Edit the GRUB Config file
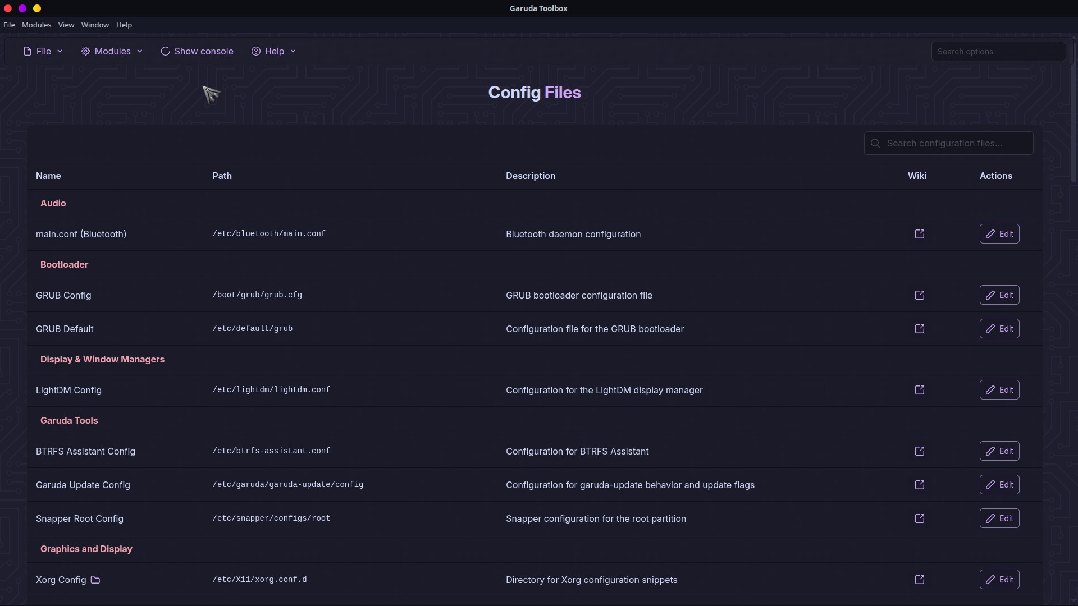The height and width of the screenshot is (606, 1078). pyautogui.click(x=999, y=295)
